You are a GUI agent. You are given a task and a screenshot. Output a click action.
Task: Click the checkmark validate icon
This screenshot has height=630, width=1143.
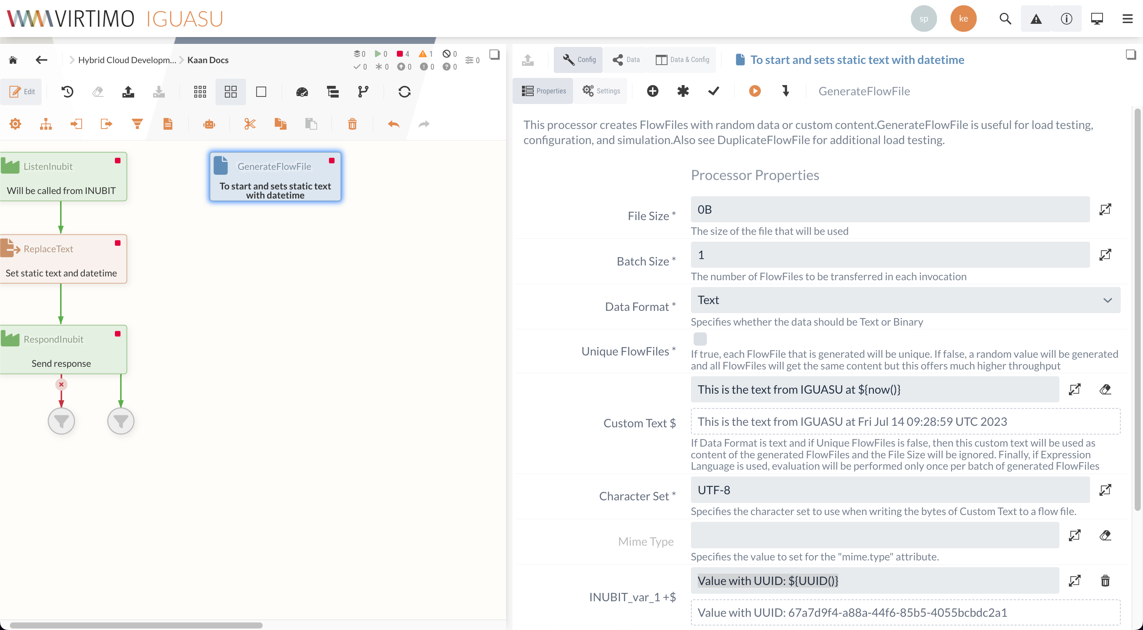click(714, 91)
